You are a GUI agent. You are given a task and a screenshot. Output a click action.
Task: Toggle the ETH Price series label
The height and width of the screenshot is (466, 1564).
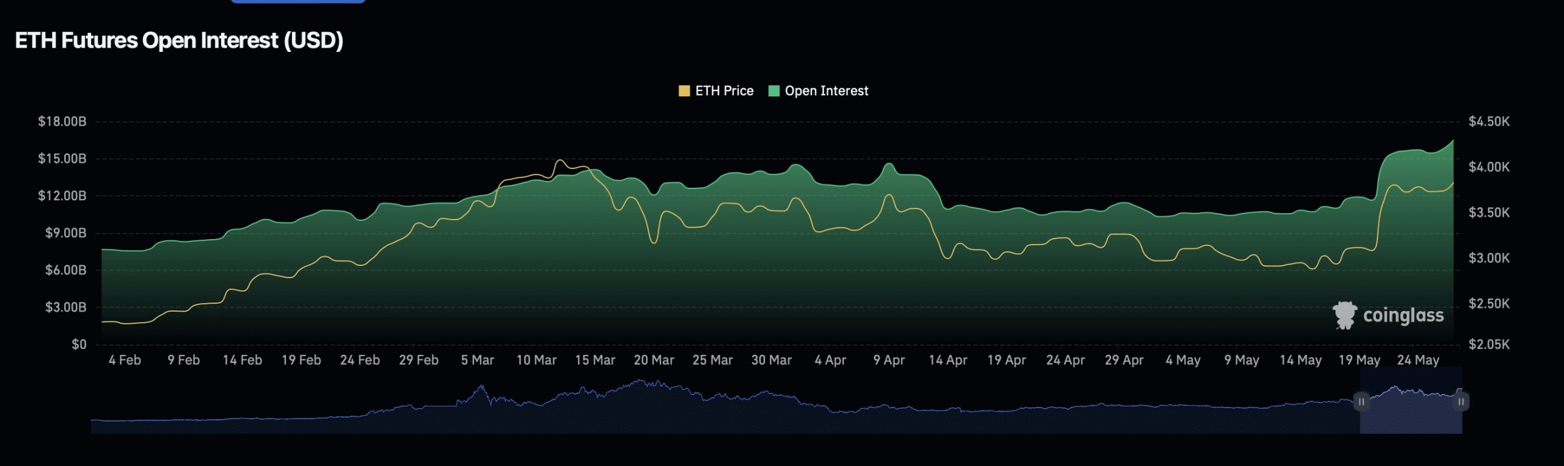click(x=724, y=91)
